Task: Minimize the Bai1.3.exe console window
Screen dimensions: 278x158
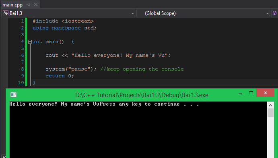Action: pyautogui.click(x=240, y=93)
